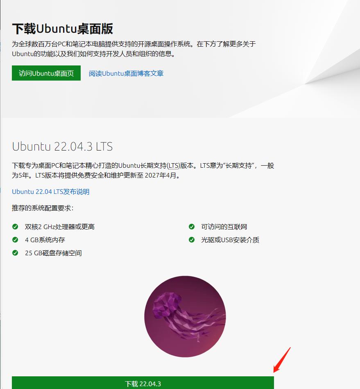Image resolution: width=360 pixels, height=389 pixels.
Task: Click the green 下载 22.04.3 download button
Action: pyautogui.click(x=143, y=383)
